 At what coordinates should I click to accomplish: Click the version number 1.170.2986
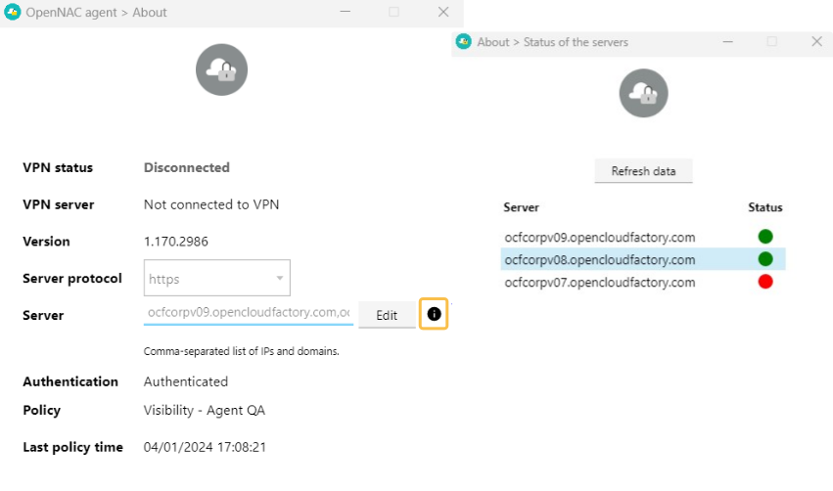[x=176, y=242]
